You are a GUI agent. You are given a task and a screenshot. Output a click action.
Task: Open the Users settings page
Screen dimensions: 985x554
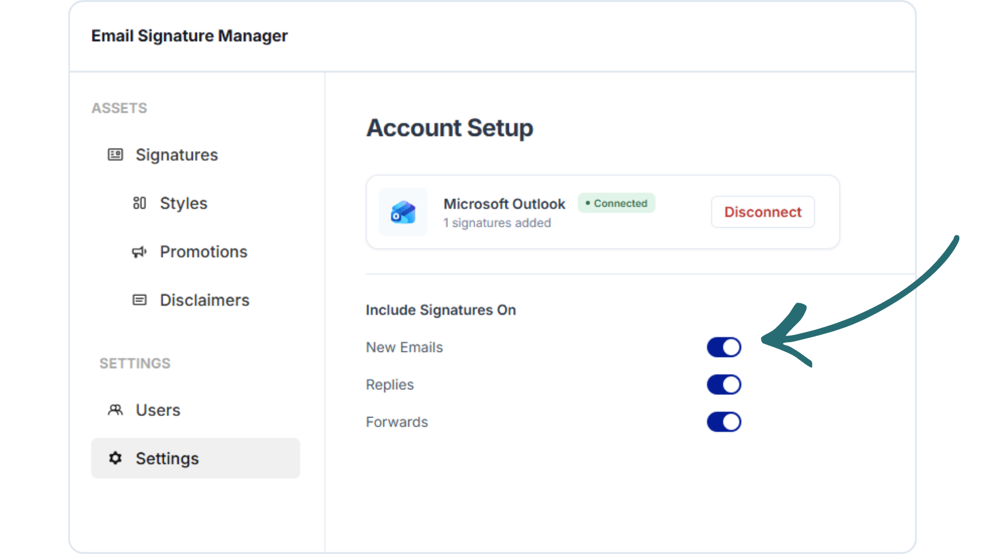coord(158,410)
